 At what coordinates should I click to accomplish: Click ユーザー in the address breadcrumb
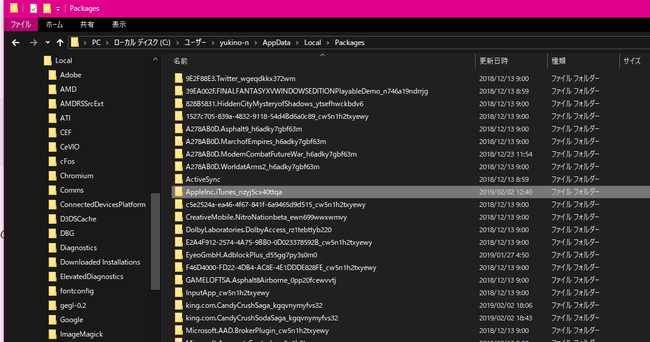click(x=195, y=43)
